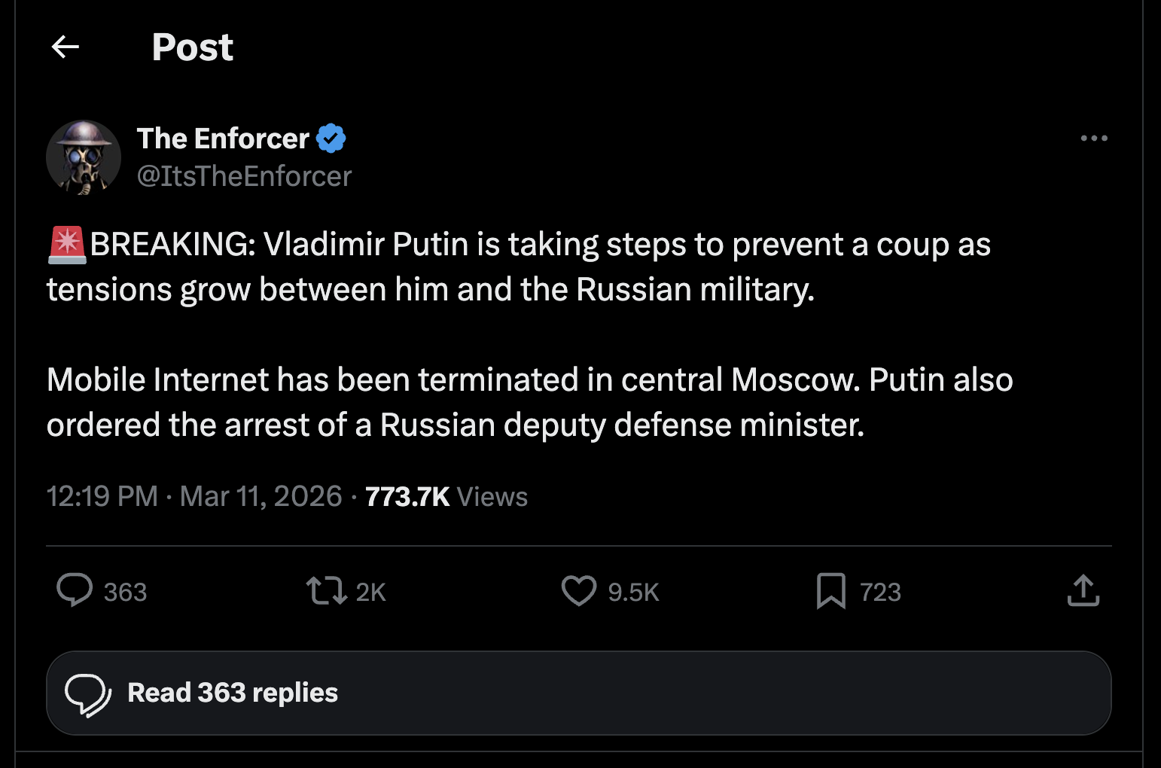1161x768 pixels.
Task: Bookmark this post
Action: coord(831,590)
